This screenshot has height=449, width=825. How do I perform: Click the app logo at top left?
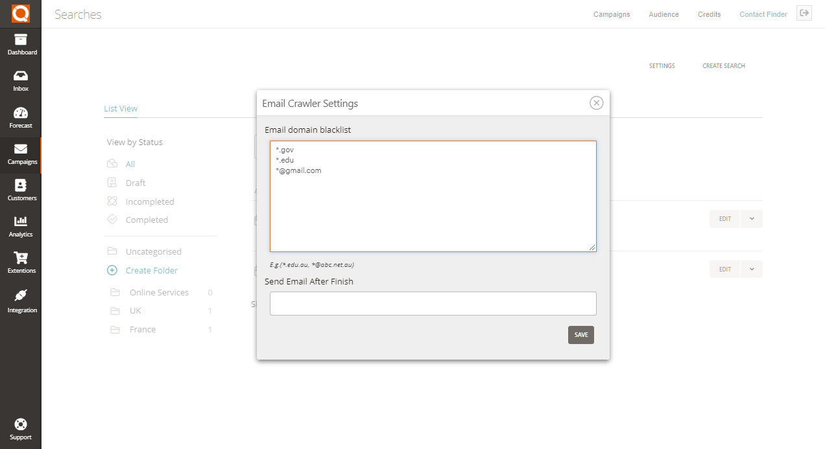tap(20, 14)
